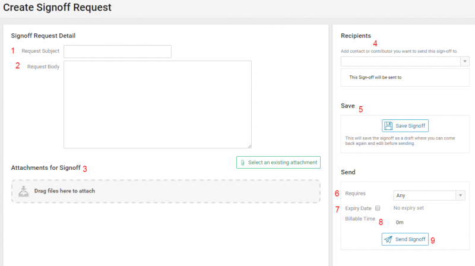This screenshot has width=475, height=266.
Task: Click the Billable Time 0m value
Action: point(400,222)
